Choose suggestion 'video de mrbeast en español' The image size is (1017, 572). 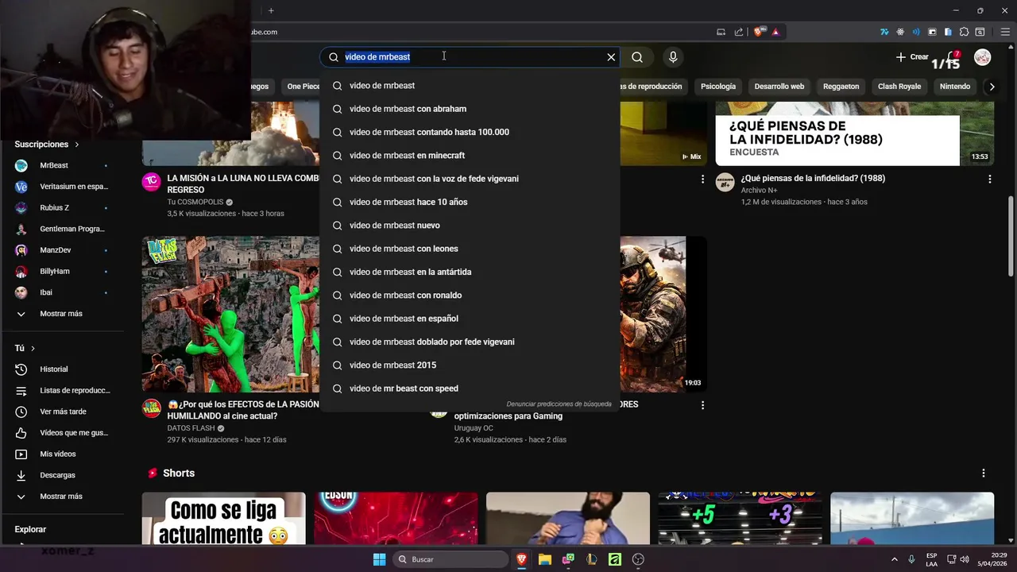click(x=470, y=319)
